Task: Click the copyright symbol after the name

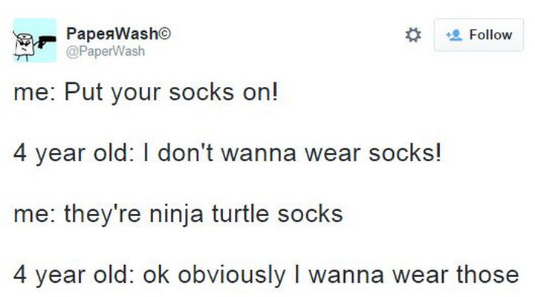Action: [169, 34]
